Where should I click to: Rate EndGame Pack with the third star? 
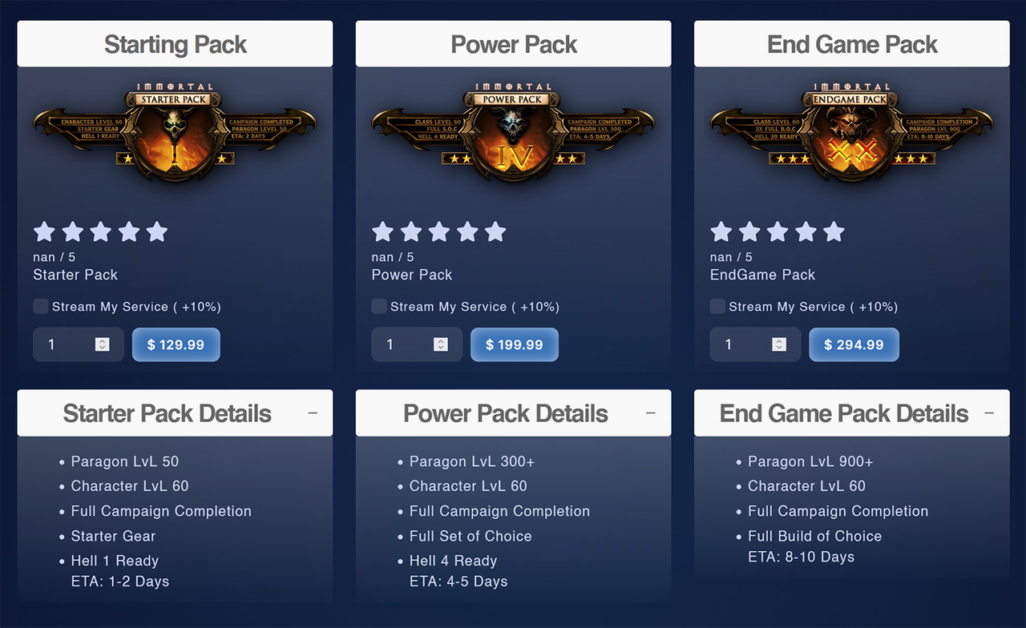[778, 232]
